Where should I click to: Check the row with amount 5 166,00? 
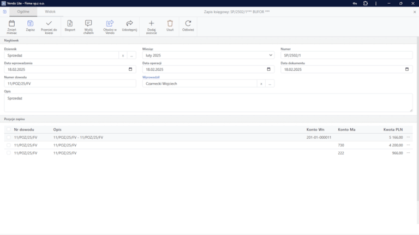coord(9,138)
